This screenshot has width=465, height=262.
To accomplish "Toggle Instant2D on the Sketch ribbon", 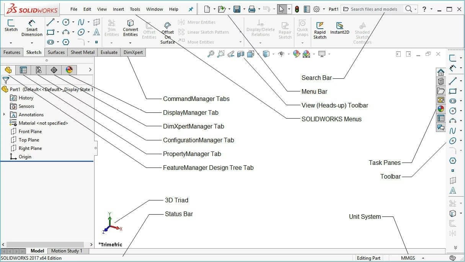I will pyautogui.click(x=340, y=28).
